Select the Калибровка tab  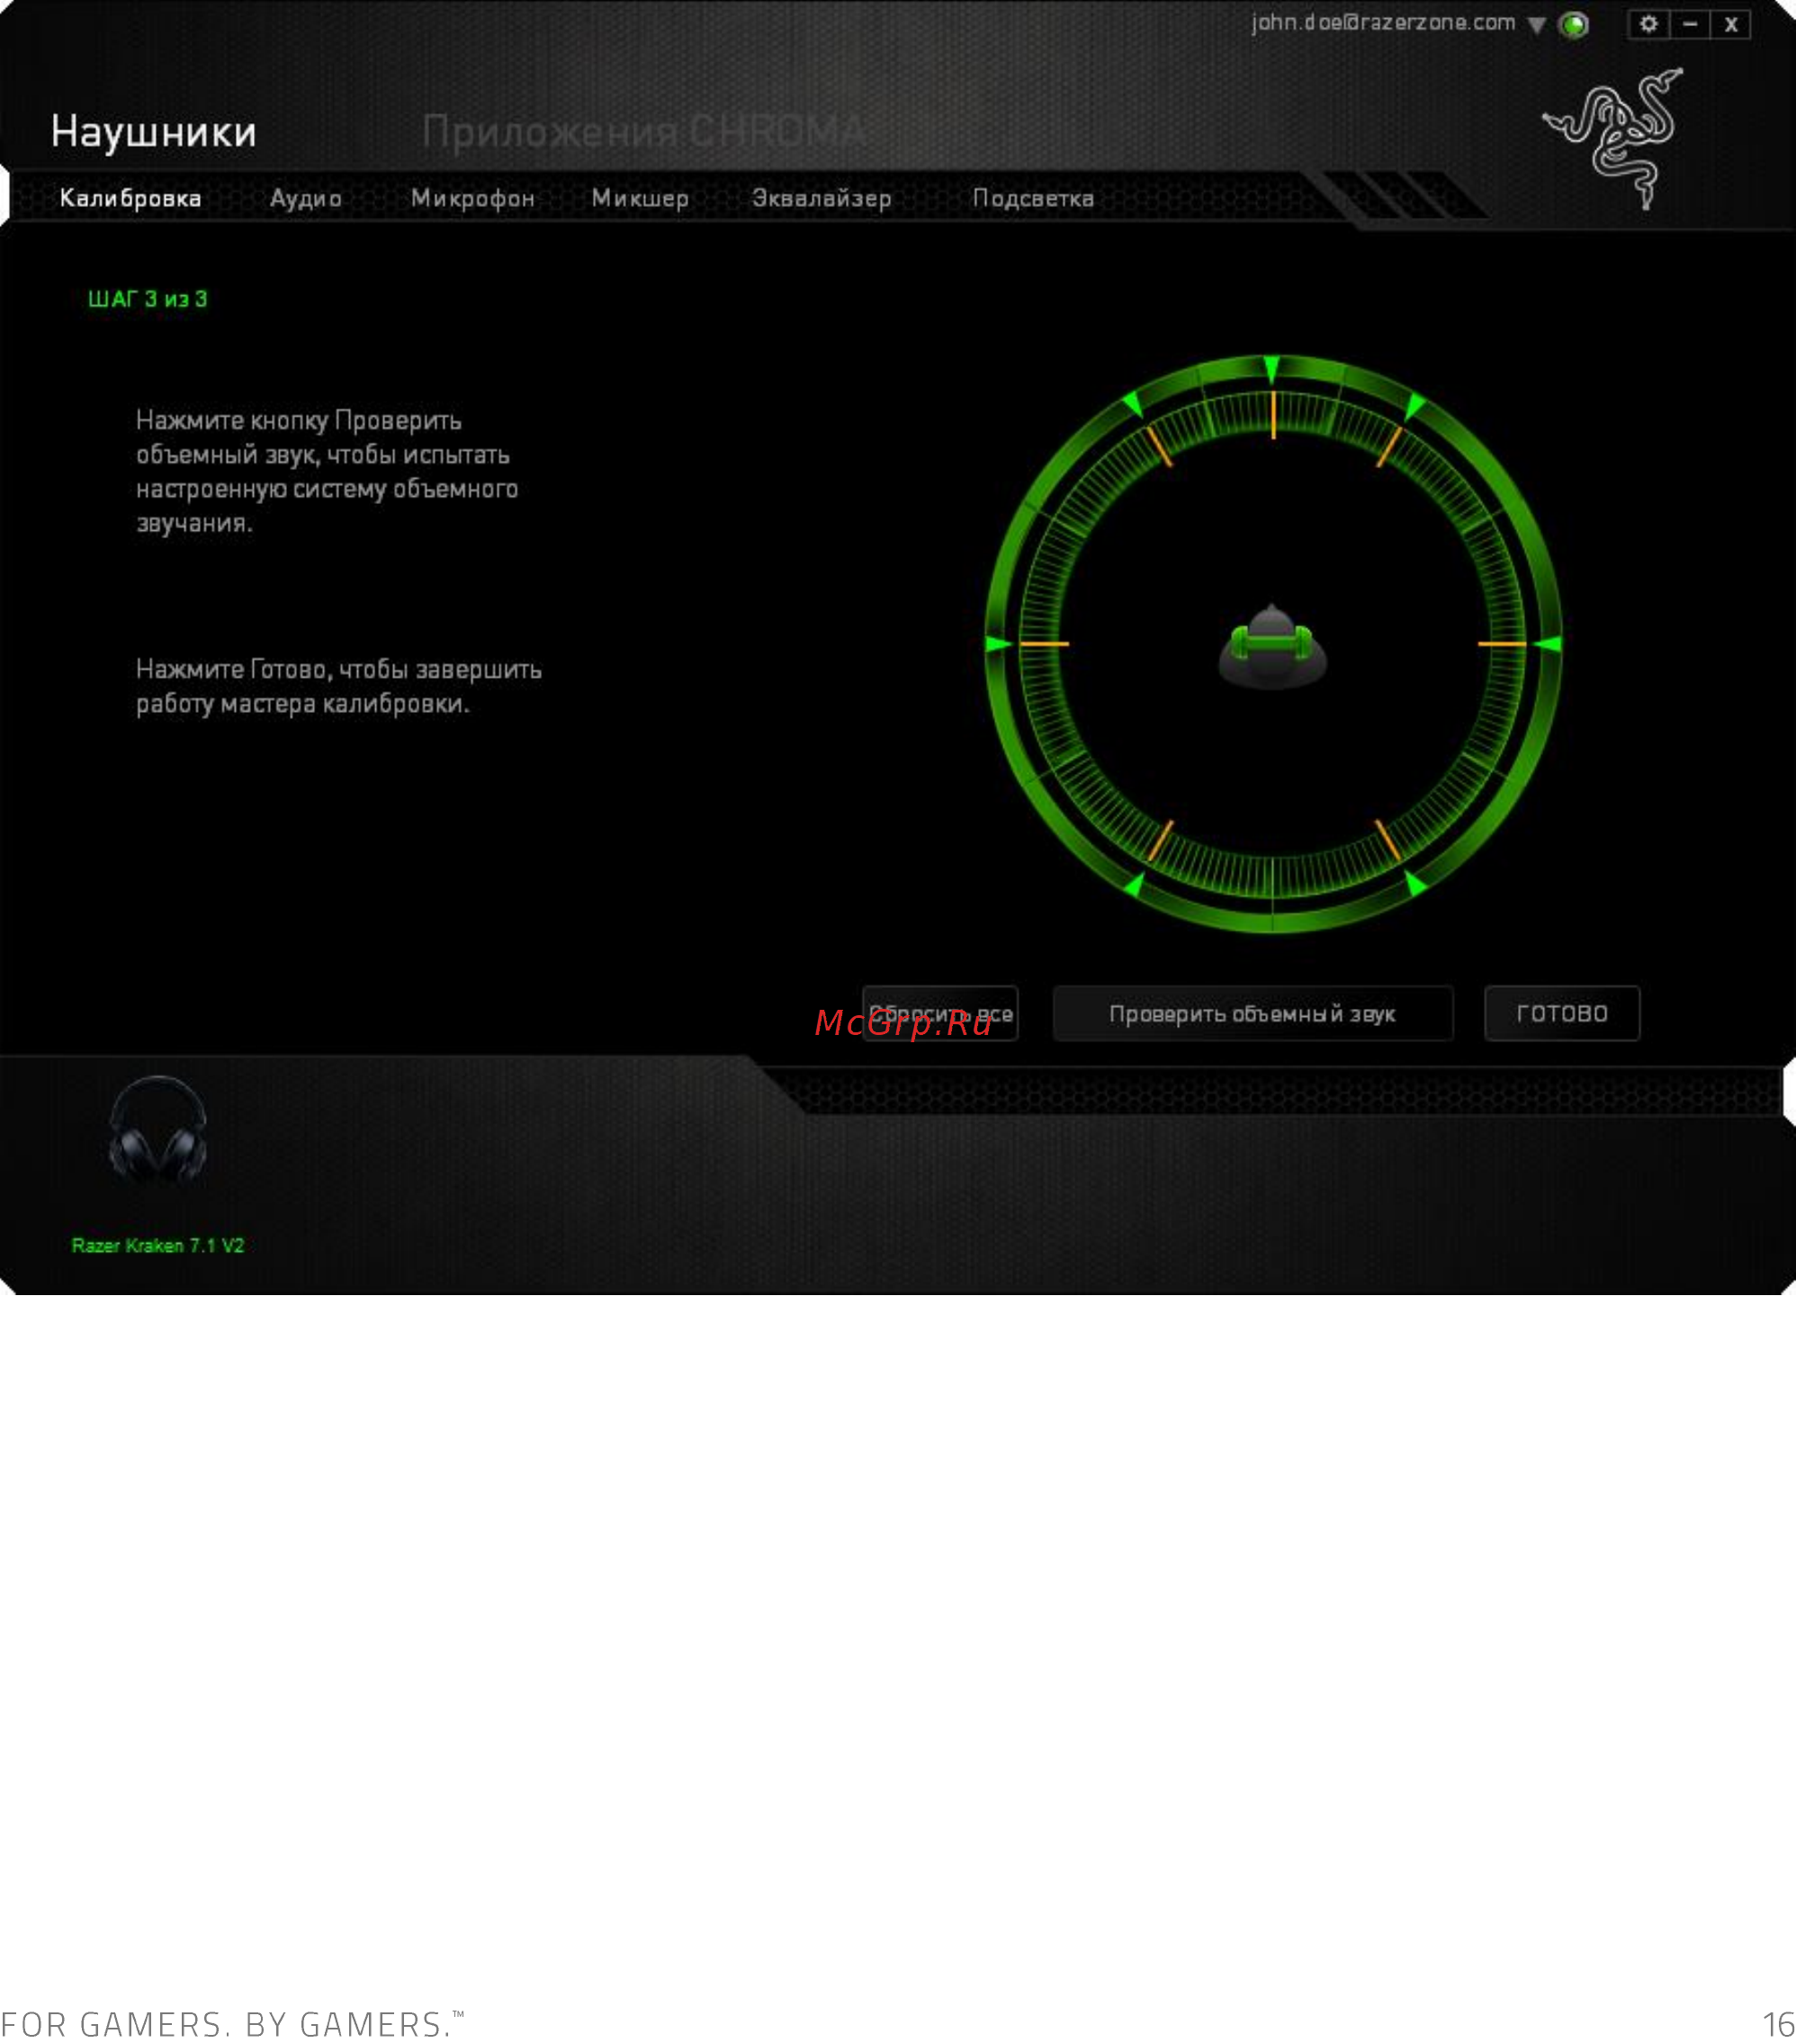pyautogui.click(x=130, y=198)
